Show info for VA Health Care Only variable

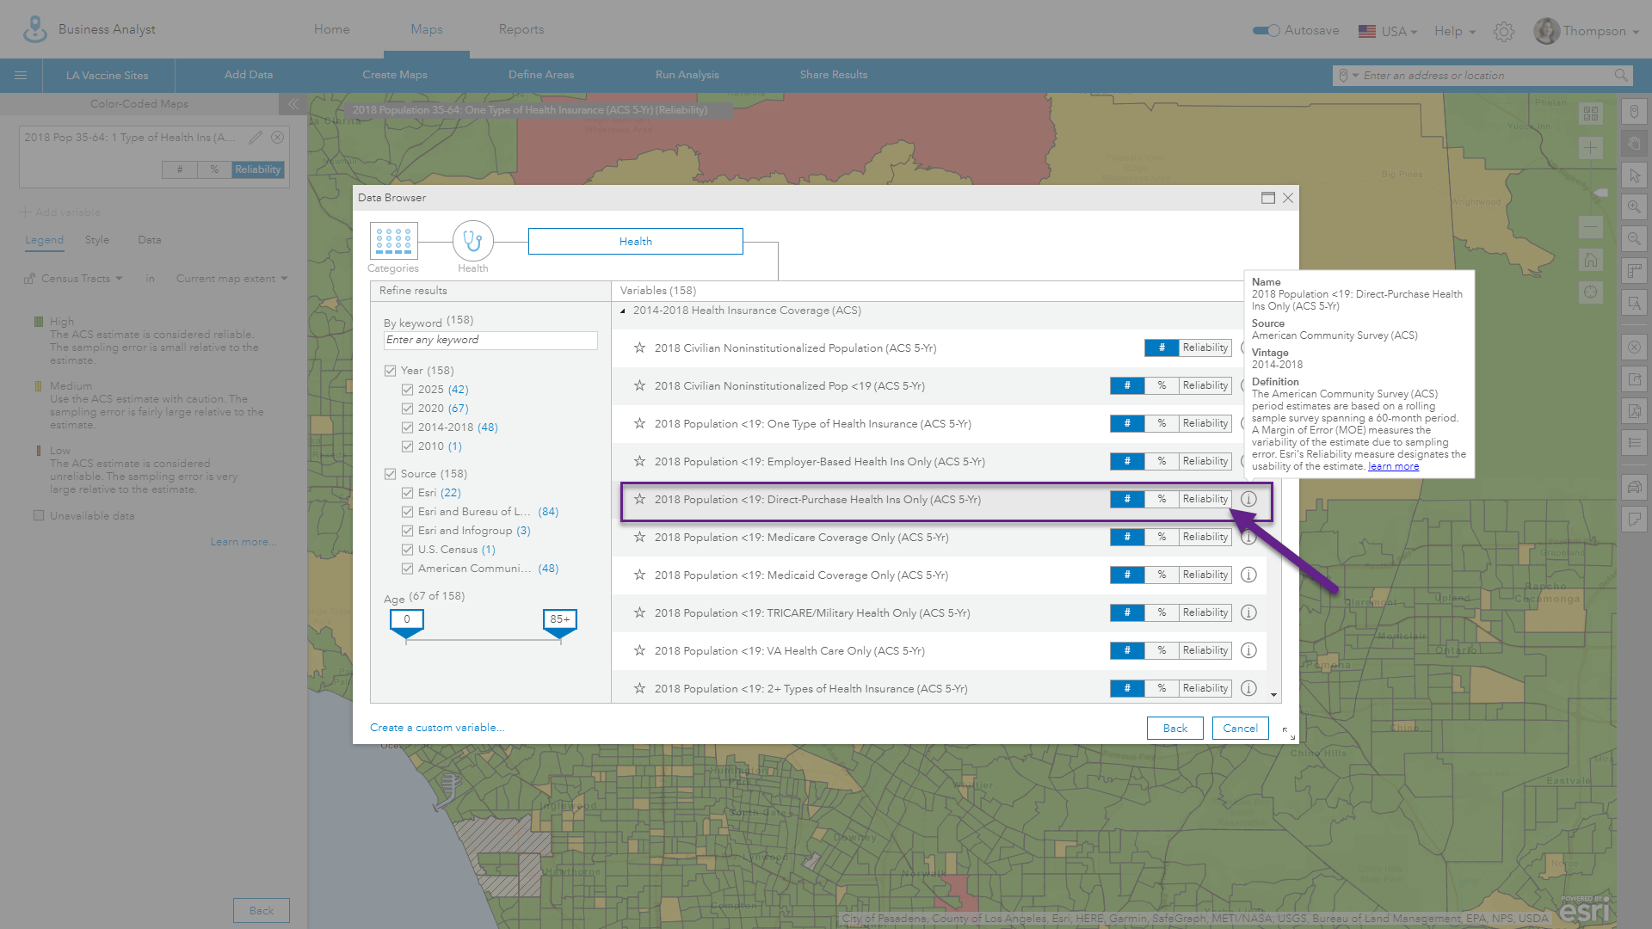coord(1248,650)
